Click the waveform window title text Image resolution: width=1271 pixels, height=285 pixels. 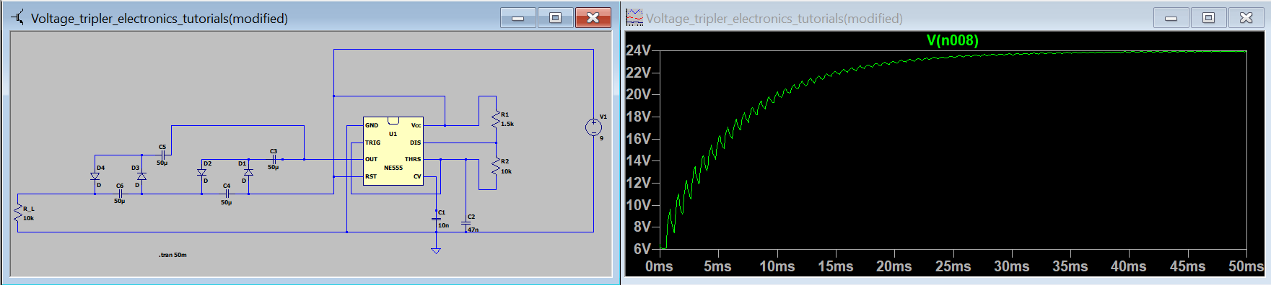(x=774, y=19)
